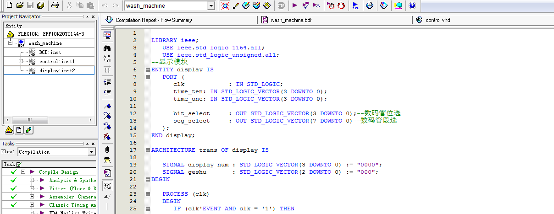Open the Flow Compilation dropdown

91,152
